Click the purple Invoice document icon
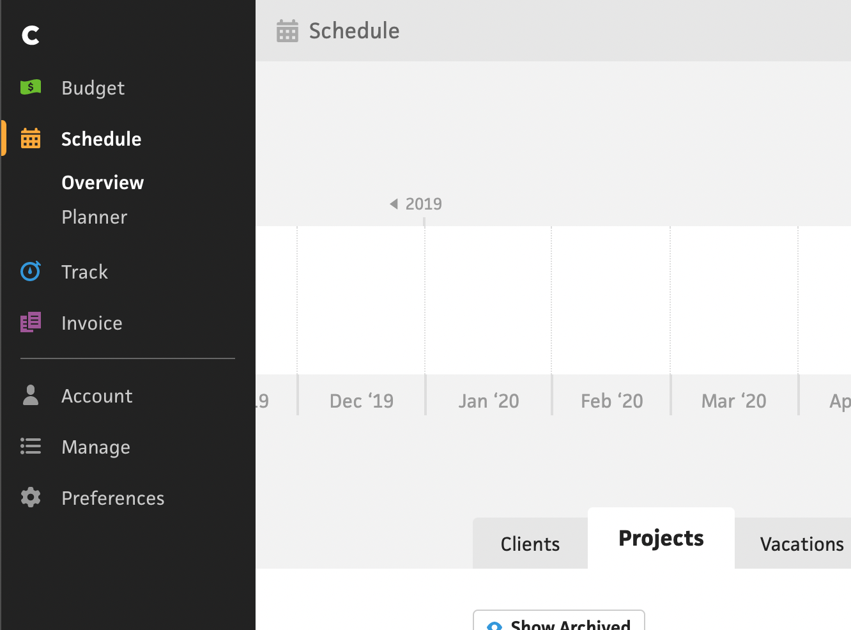The image size is (851, 630). coord(31,323)
